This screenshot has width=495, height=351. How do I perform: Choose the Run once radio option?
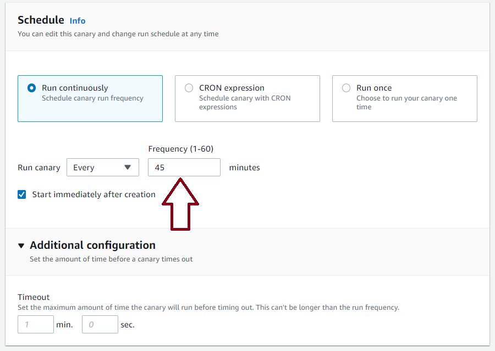[346, 88]
